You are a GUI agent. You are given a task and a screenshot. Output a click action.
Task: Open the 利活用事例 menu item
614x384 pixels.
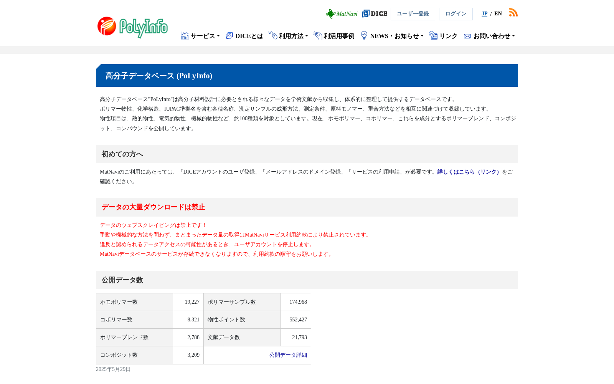[x=339, y=36]
